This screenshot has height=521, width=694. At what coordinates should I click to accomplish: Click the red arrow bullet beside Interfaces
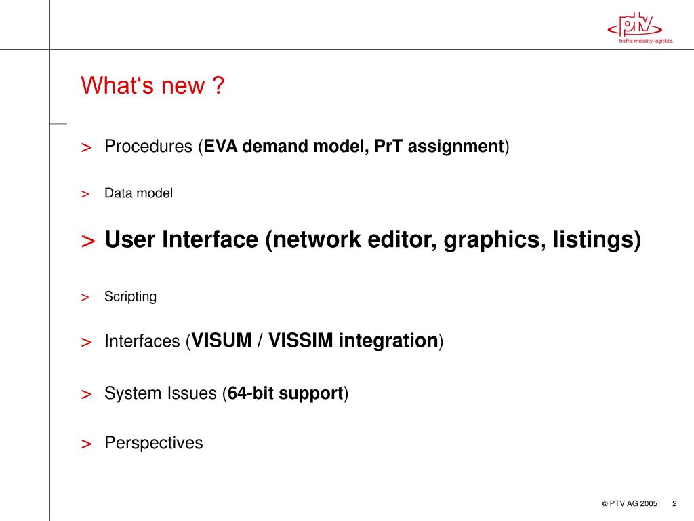(x=86, y=342)
